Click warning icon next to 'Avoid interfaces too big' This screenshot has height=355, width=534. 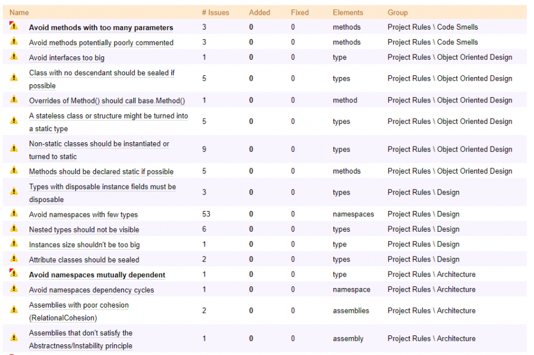14,57
